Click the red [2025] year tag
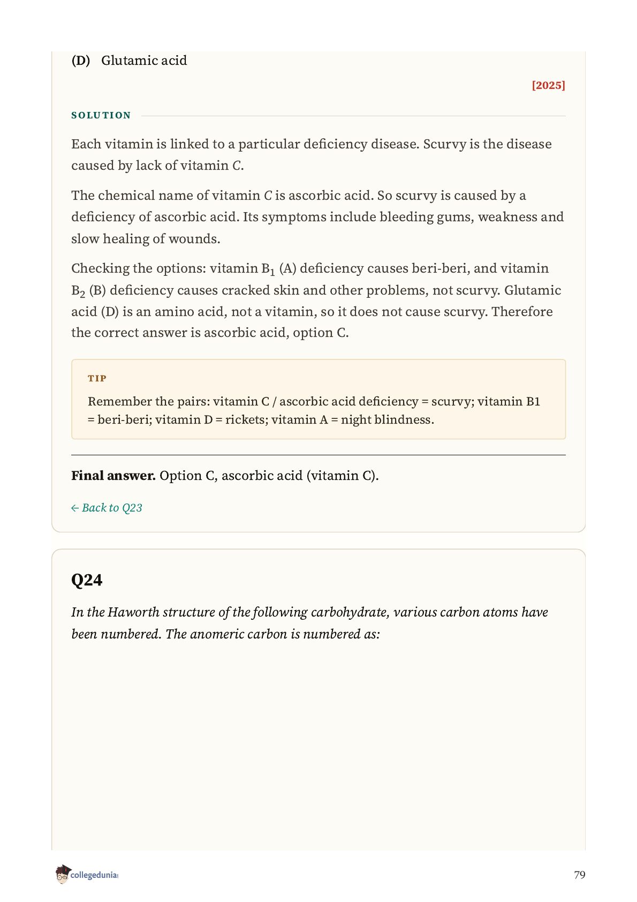Image resolution: width=637 pixels, height=902 pixels. pos(548,85)
